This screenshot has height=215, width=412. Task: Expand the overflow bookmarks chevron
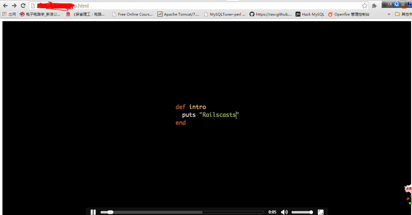(388, 14)
